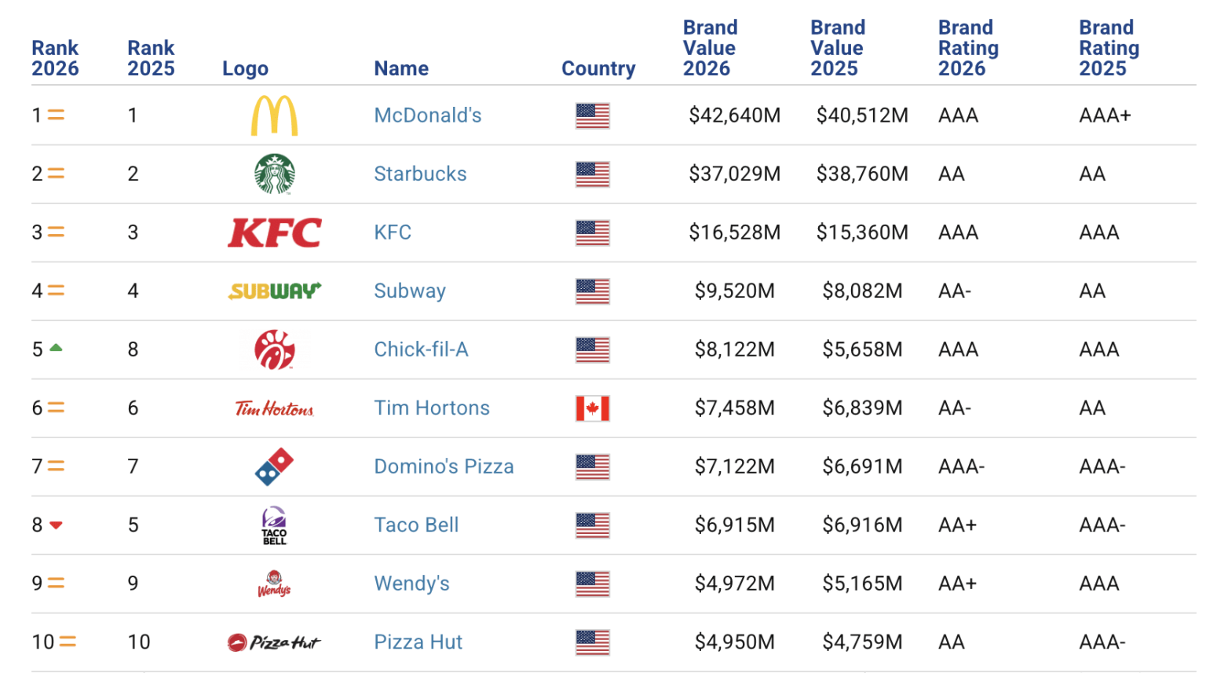Open the Tim Hortons brand link
Screen dimensions: 1206x673
[x=432, y=408]
